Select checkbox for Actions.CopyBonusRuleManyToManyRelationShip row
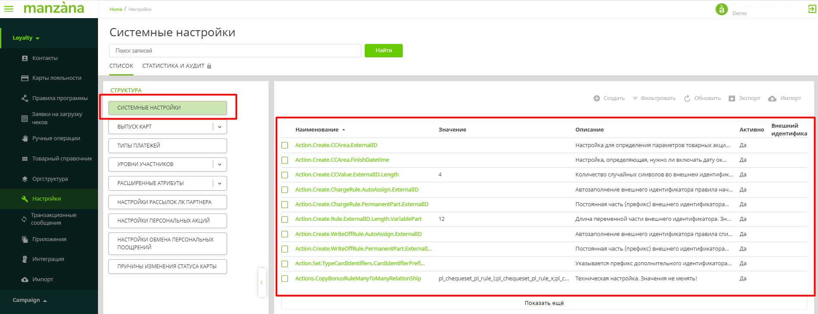Viewport: 818px width, 314px height. 285,279
